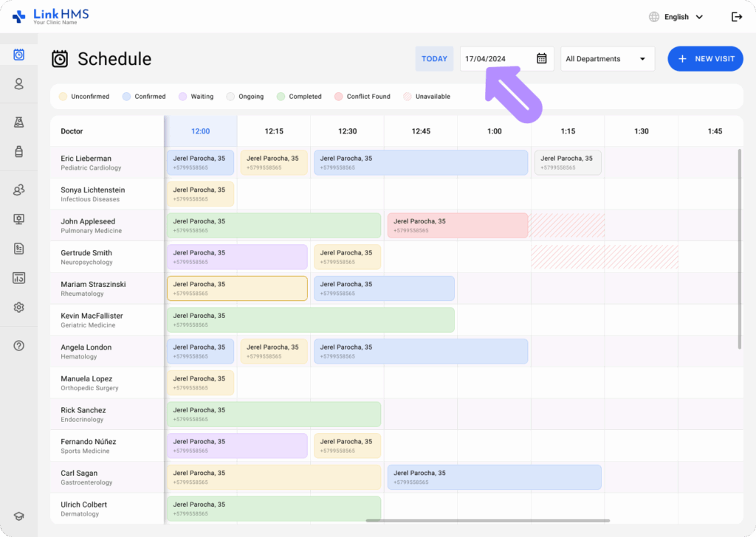Click the horizontal scrollbar below the schedule

pyautogui.click(x=487, y=521)
